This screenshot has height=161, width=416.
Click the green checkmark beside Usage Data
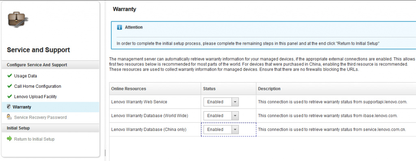[10, 76]
